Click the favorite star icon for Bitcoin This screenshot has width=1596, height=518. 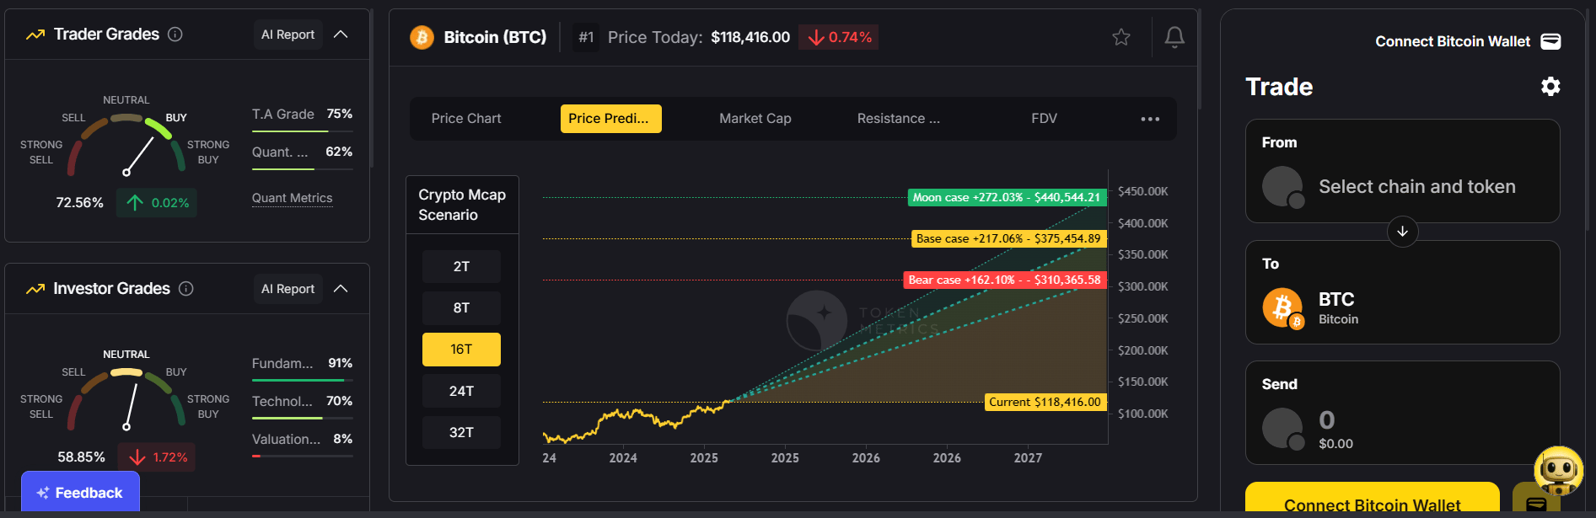(1120, 37)
